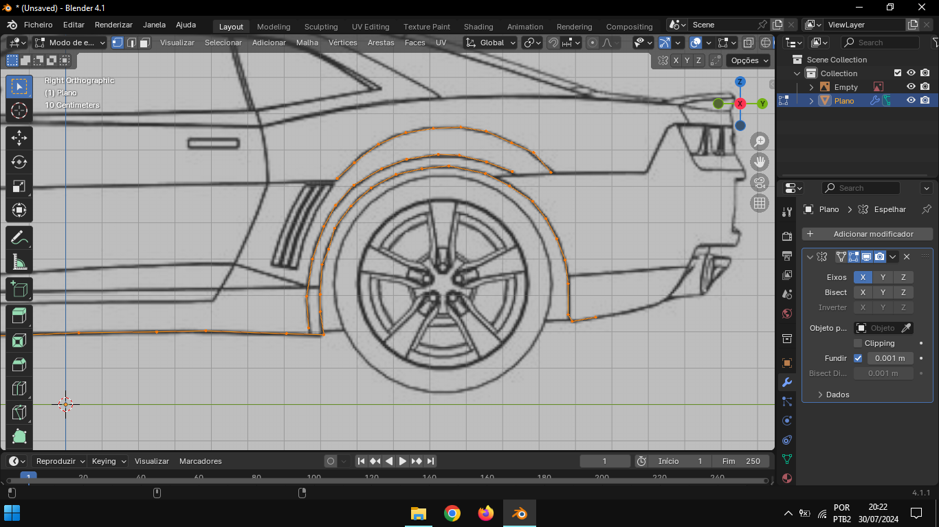Open the Physics properties tab
The width and height of the screenshot is (939, 527).
tap(787, 421)
